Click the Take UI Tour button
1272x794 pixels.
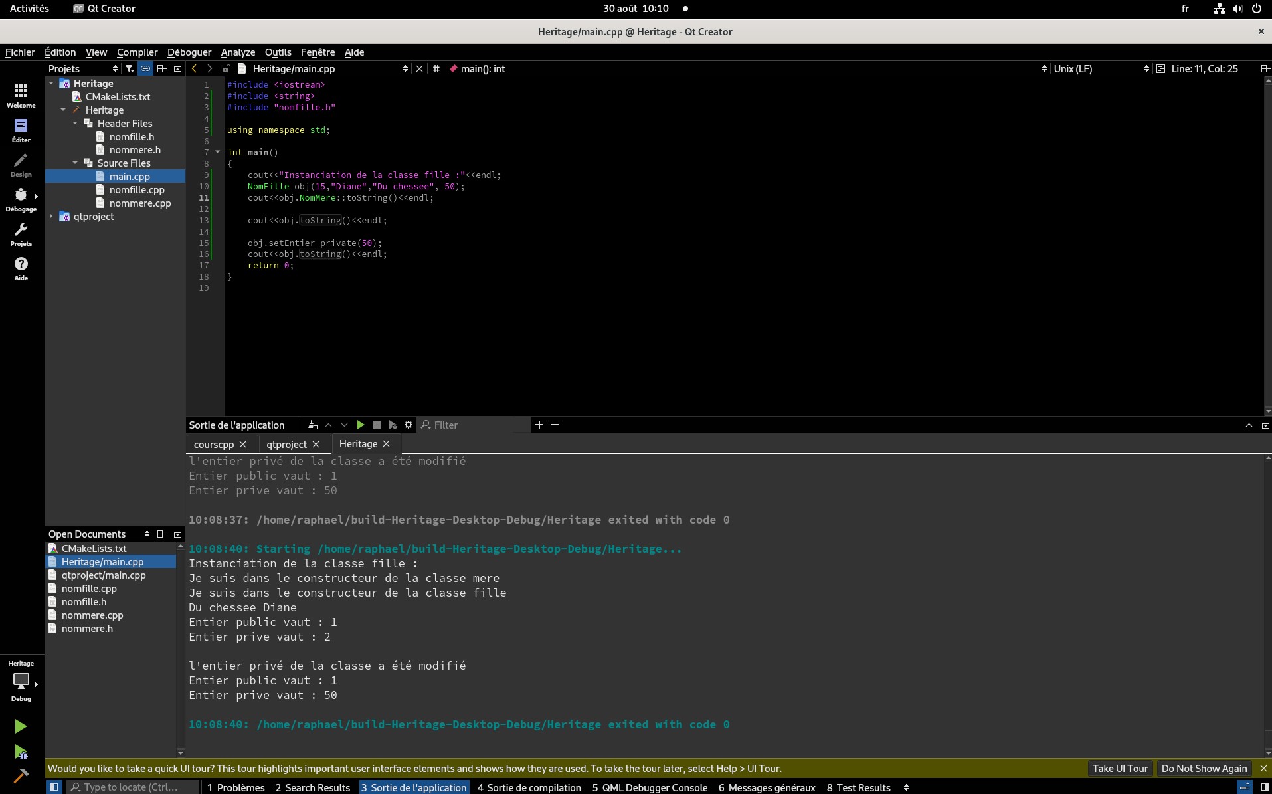(x=1120, y=768)
